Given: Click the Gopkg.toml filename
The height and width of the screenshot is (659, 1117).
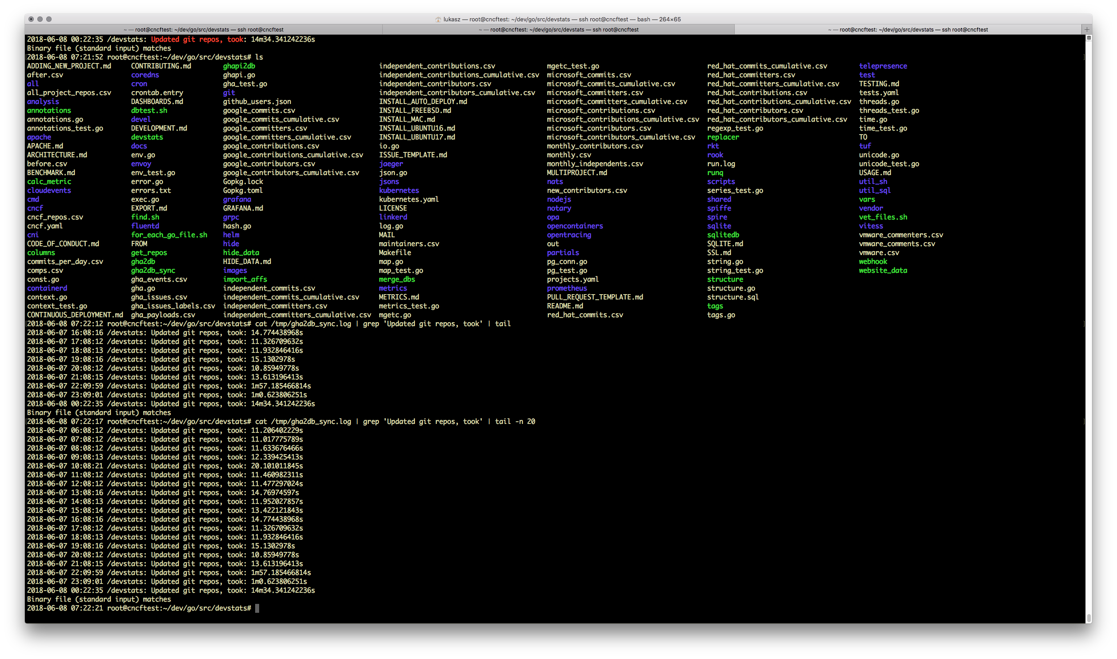Looking at the screenshot, I should pyautogui.click(x=242, y=190).
